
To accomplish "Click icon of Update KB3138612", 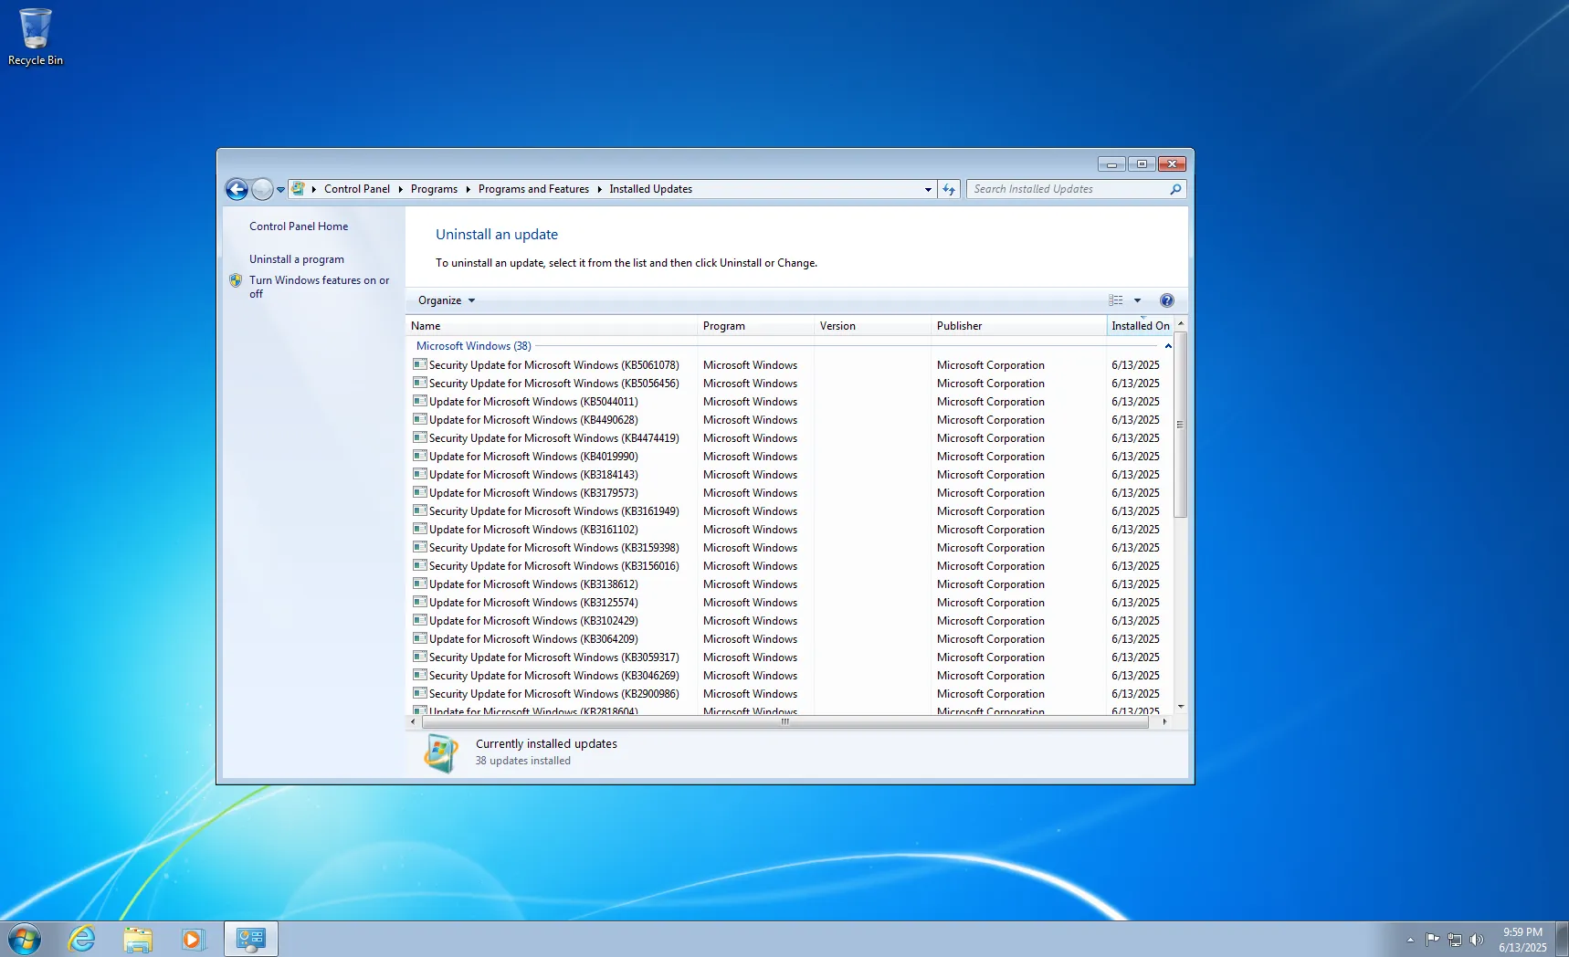I will tap(420, 584).
